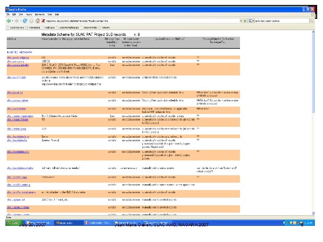Switch to the Adobe Reader taskbar button

pyautogui.click(x=99, y=223)
